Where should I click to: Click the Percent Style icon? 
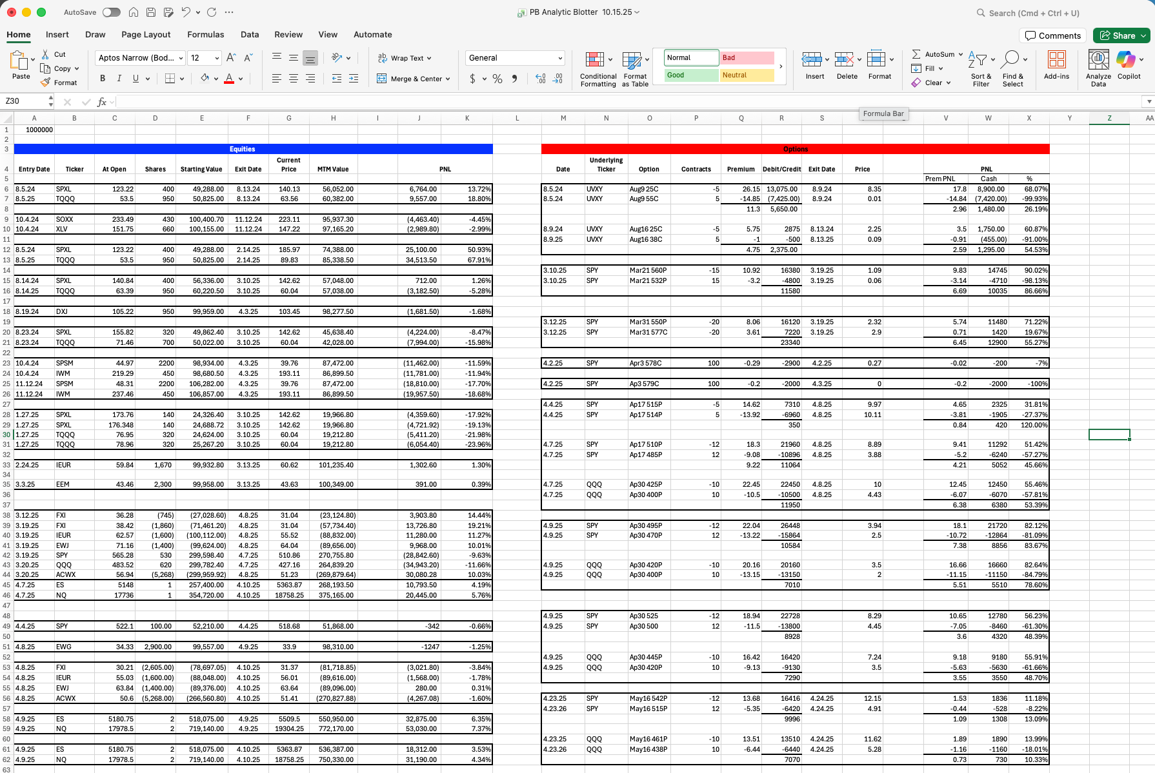coord(497,79)
